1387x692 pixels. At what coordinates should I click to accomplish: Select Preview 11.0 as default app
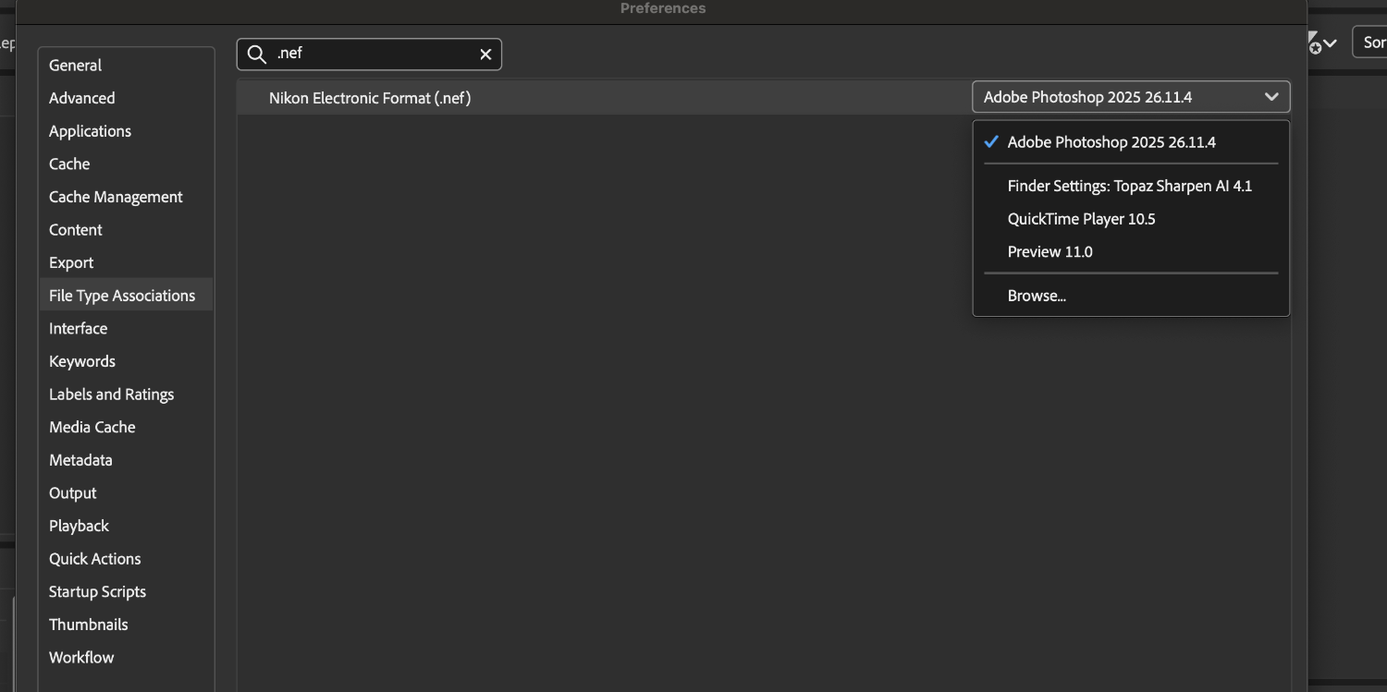(1049, 251)
